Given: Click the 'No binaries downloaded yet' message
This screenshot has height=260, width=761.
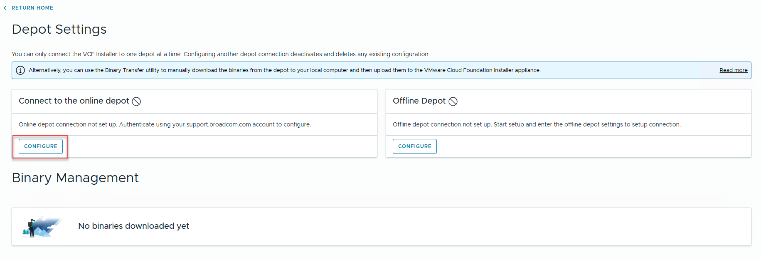Looking at the screenshot, I should click(x=133, y=226).
